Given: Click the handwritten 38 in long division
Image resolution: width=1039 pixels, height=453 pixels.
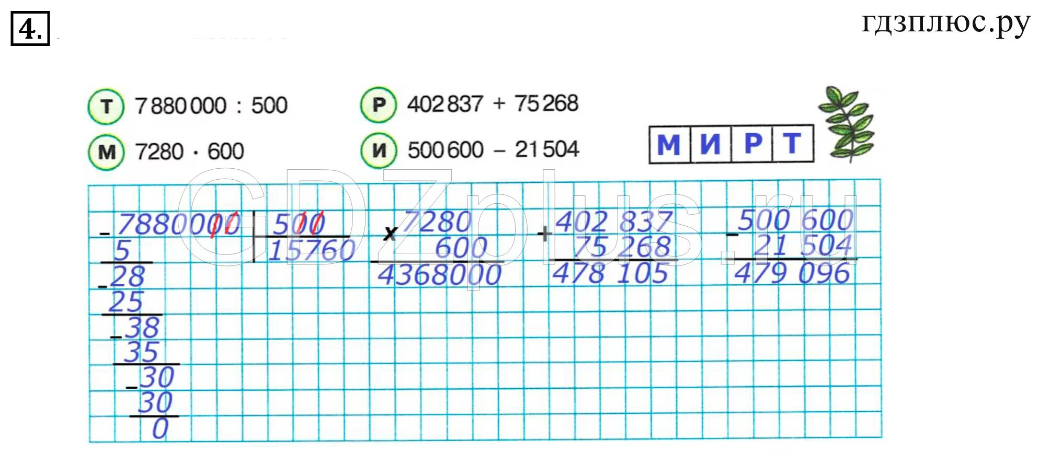Looking at the screenshot, I should (142, 328).
